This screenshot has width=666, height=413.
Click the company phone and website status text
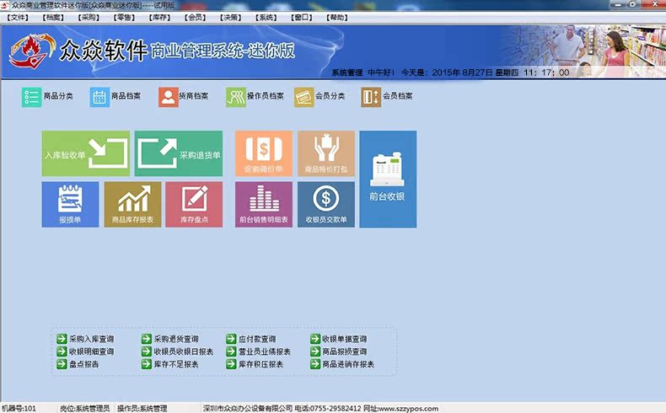320,408
